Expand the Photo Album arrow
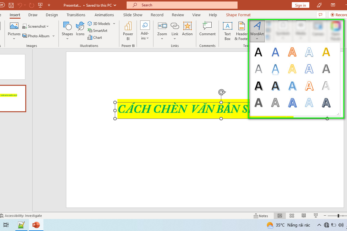The height and width of the screenshot is (231, 347). pyautogui.click(x=54, y=36)
